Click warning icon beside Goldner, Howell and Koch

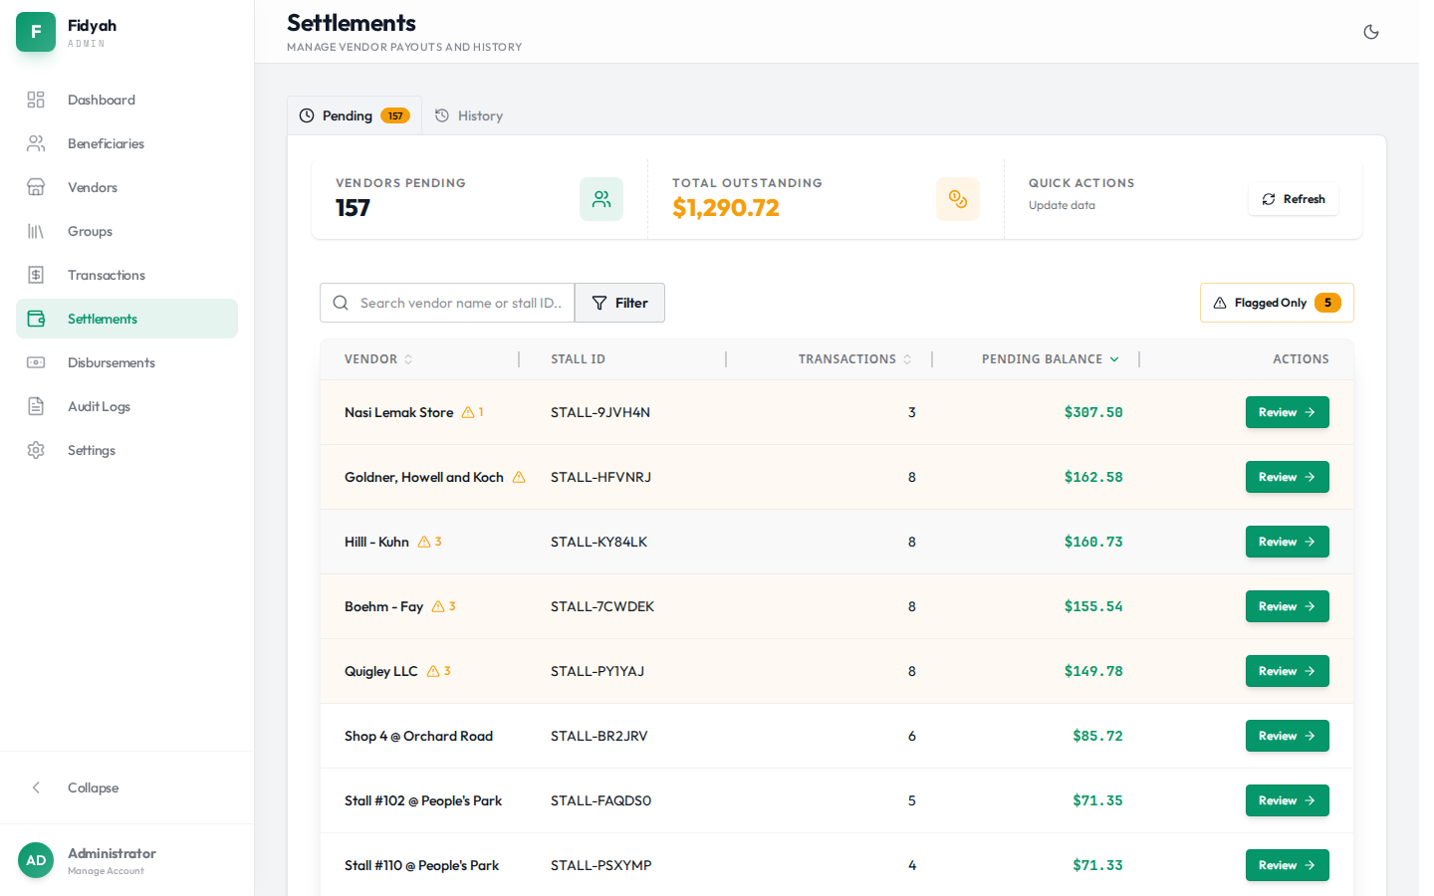[x=519, y=477]
